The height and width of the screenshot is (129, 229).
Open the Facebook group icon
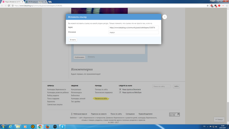[120, 93]
